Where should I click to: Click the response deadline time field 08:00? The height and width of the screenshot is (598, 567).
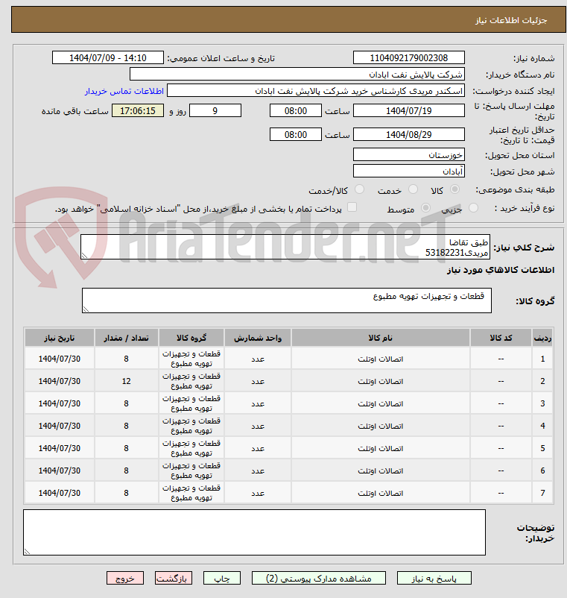296,110
